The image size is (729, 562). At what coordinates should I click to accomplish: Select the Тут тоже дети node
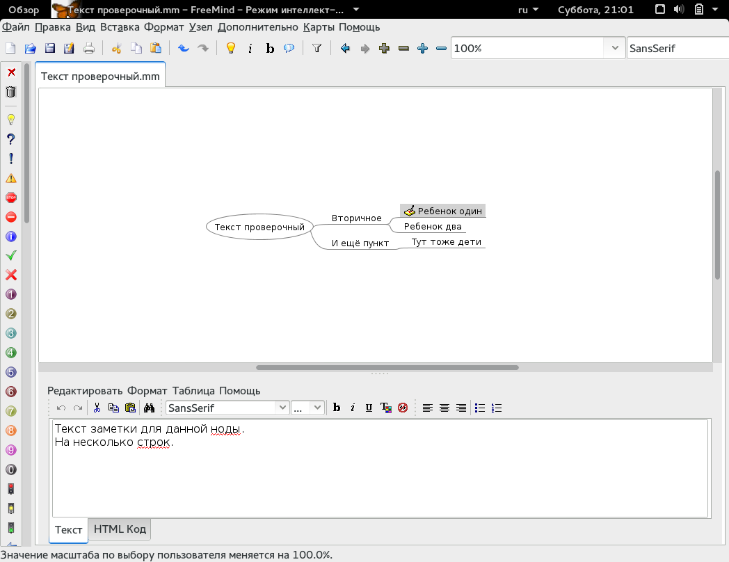tap(446, 242)
